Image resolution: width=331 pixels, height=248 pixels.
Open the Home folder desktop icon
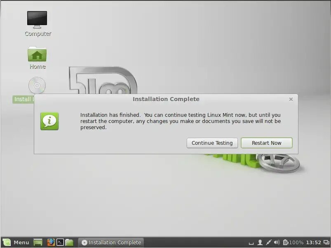[37, 58]
